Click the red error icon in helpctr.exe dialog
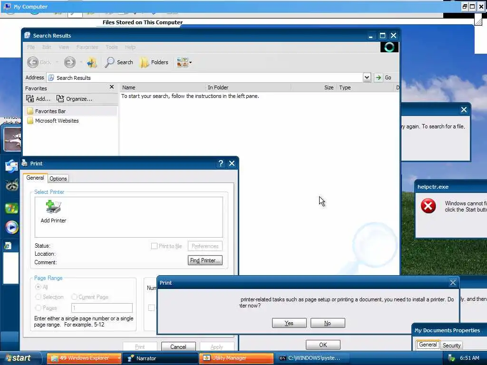 pos(429,206)
